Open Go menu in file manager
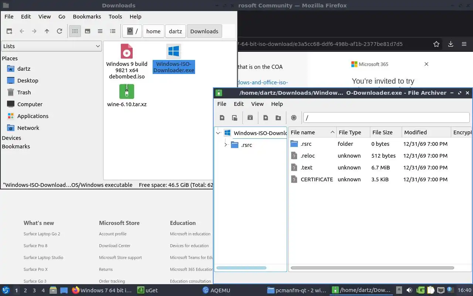The width and height of the screenshot is (473, 296). pos(62,17)
